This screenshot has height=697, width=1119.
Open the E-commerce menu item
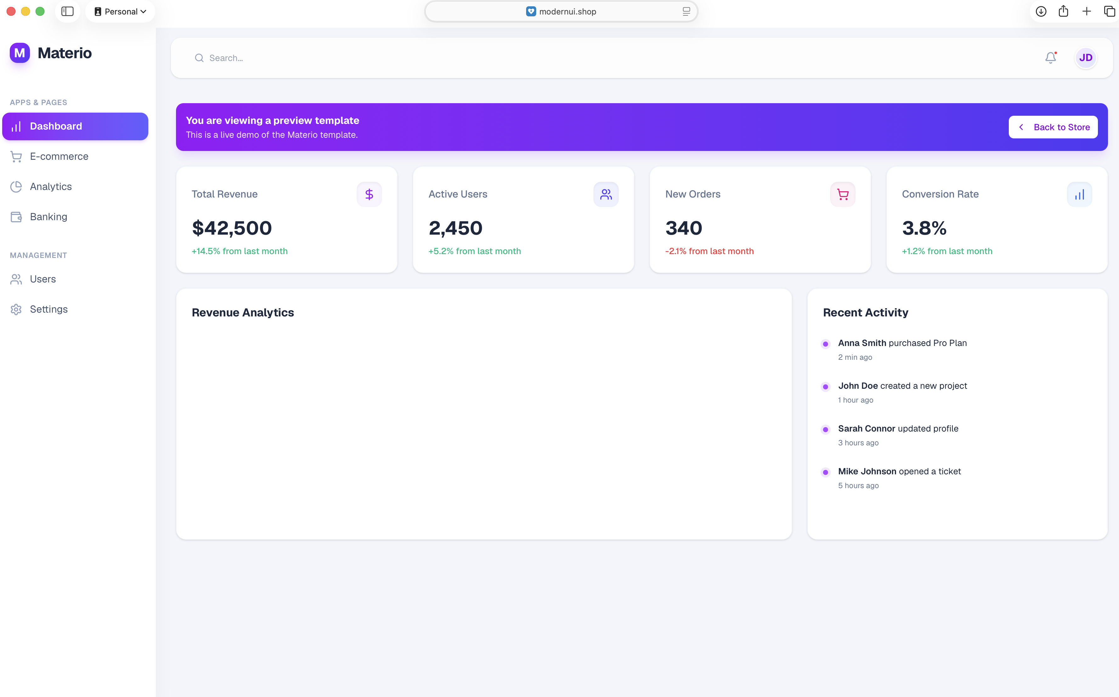click(x=75, y=157)
